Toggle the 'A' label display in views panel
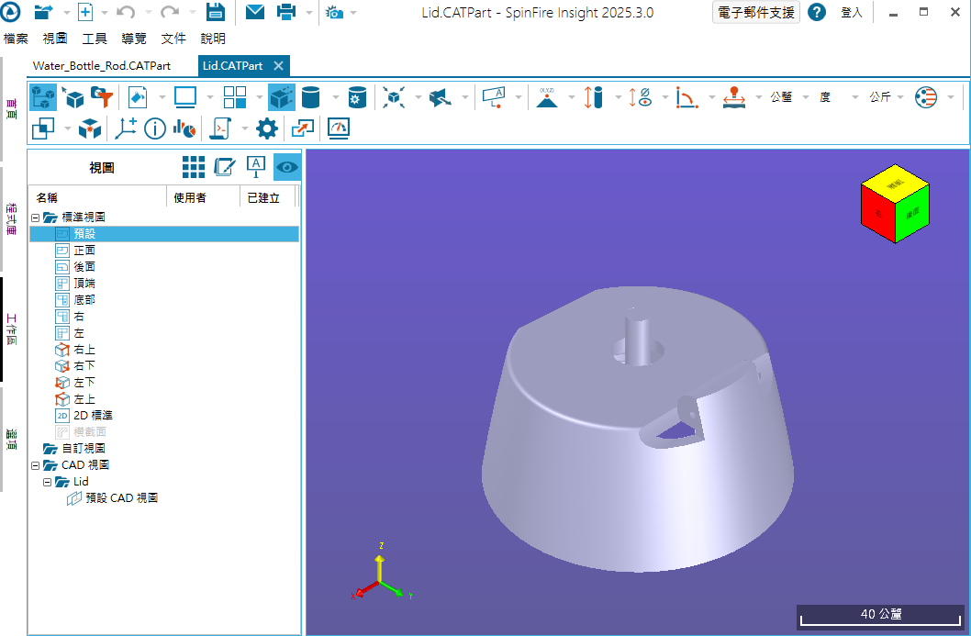 254,166
